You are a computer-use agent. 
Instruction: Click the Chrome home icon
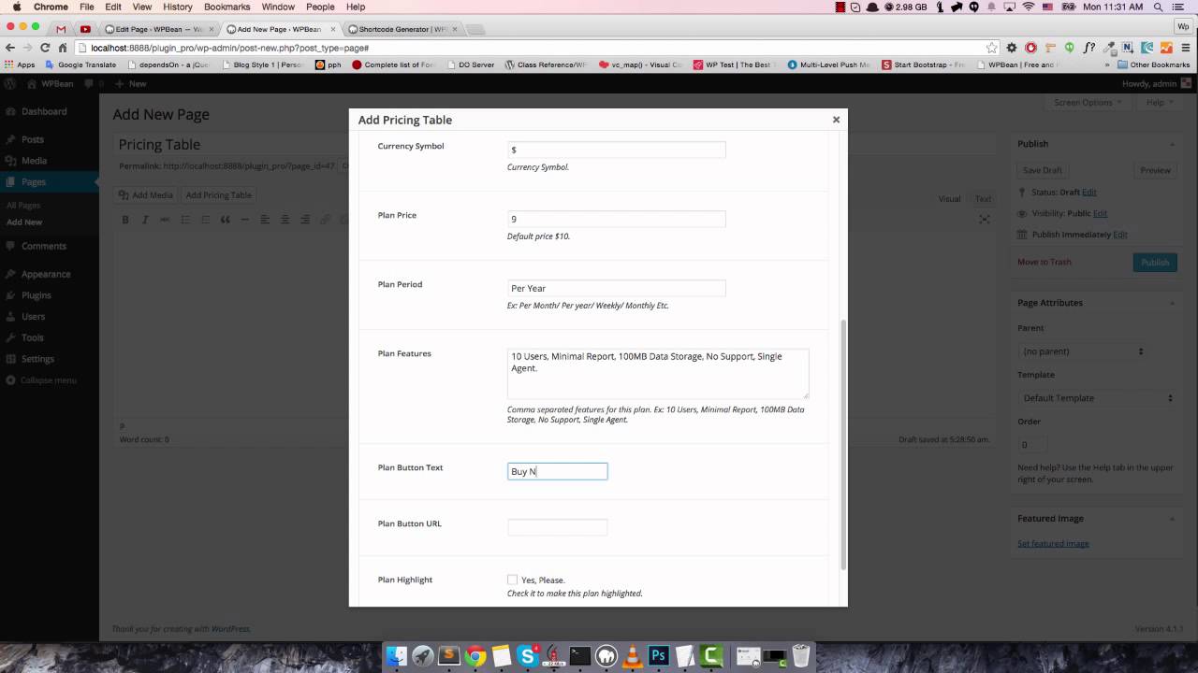(x=63, y=48)
